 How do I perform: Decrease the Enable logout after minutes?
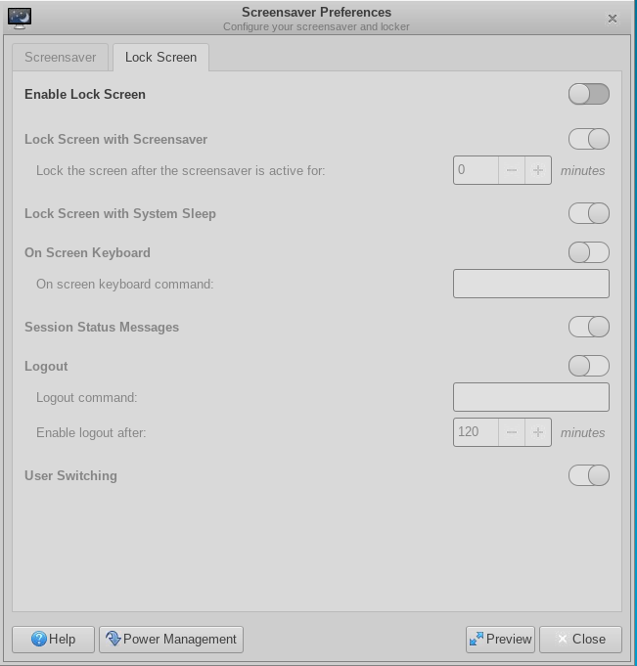[x=512, y=432]
